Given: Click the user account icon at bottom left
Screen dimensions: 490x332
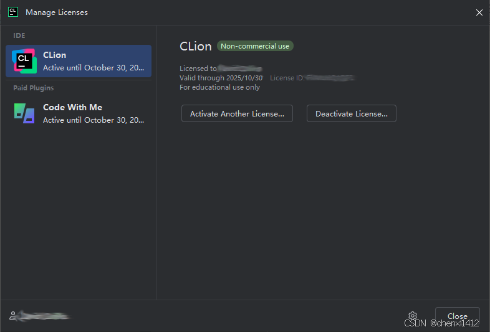Looking at the screenshot, I should pos(13,315).
